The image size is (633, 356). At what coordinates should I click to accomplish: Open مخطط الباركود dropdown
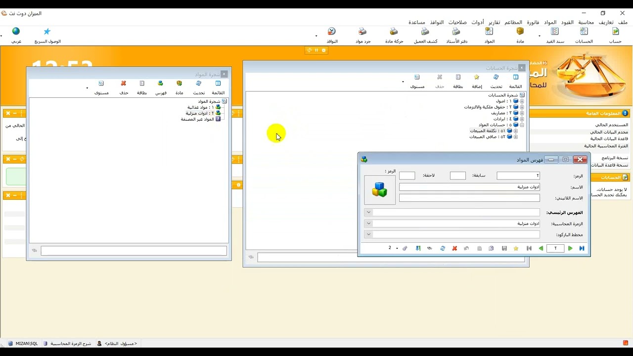pyautogui.click(x=368, y=234)
